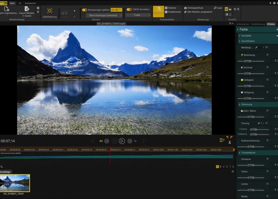Click the 1x playback speed button
The height and width of the screenshot is (199, 278).
[x=135, y=141]
